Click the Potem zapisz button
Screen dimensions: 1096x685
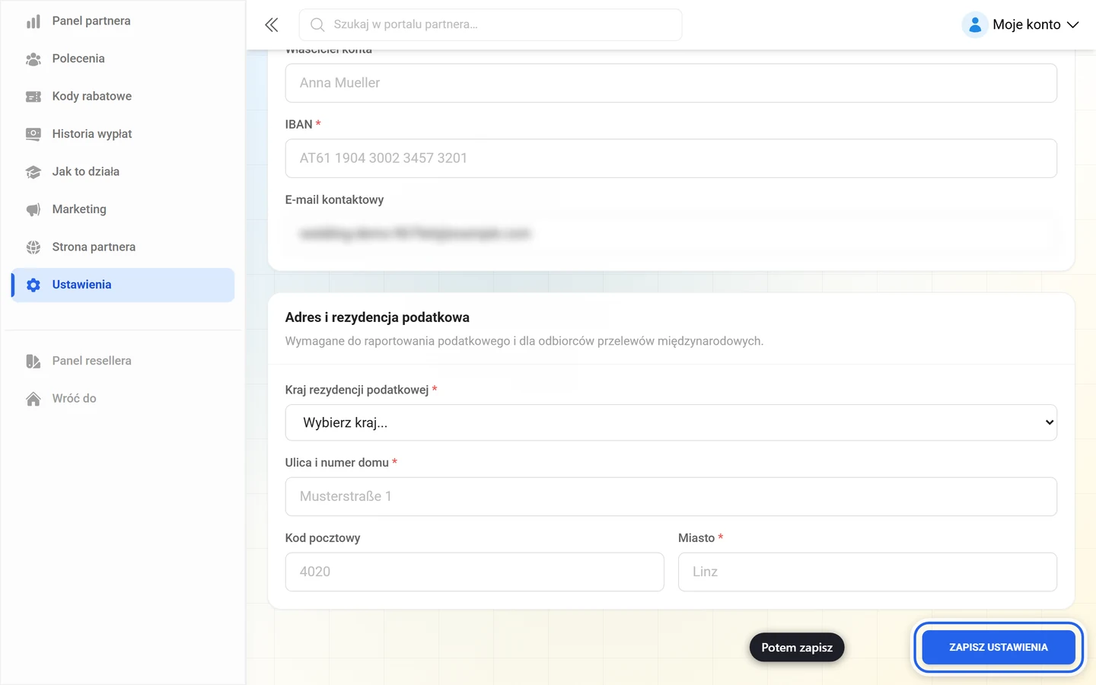click(797, 648)
